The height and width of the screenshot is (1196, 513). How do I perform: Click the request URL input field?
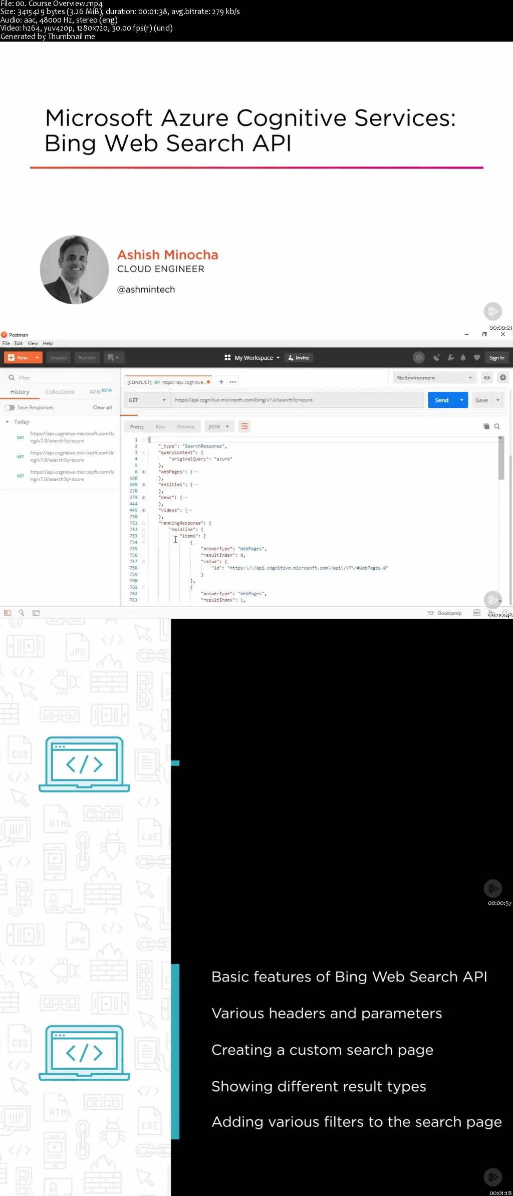click(x=298, y=400)
